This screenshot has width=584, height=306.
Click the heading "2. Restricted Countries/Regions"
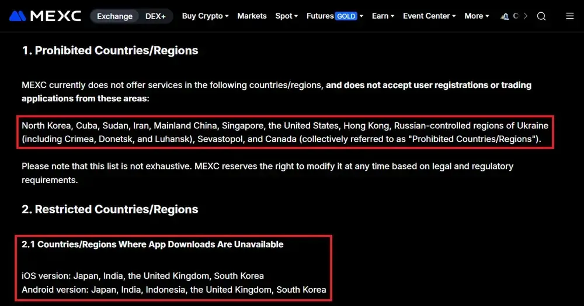(110, 209)
